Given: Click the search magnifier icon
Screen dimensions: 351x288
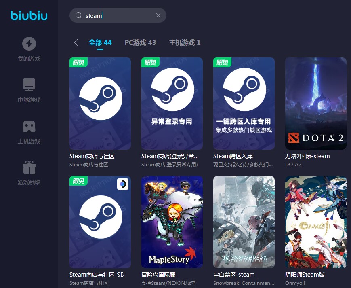Looking at the screenshot, I should point(78,15).
